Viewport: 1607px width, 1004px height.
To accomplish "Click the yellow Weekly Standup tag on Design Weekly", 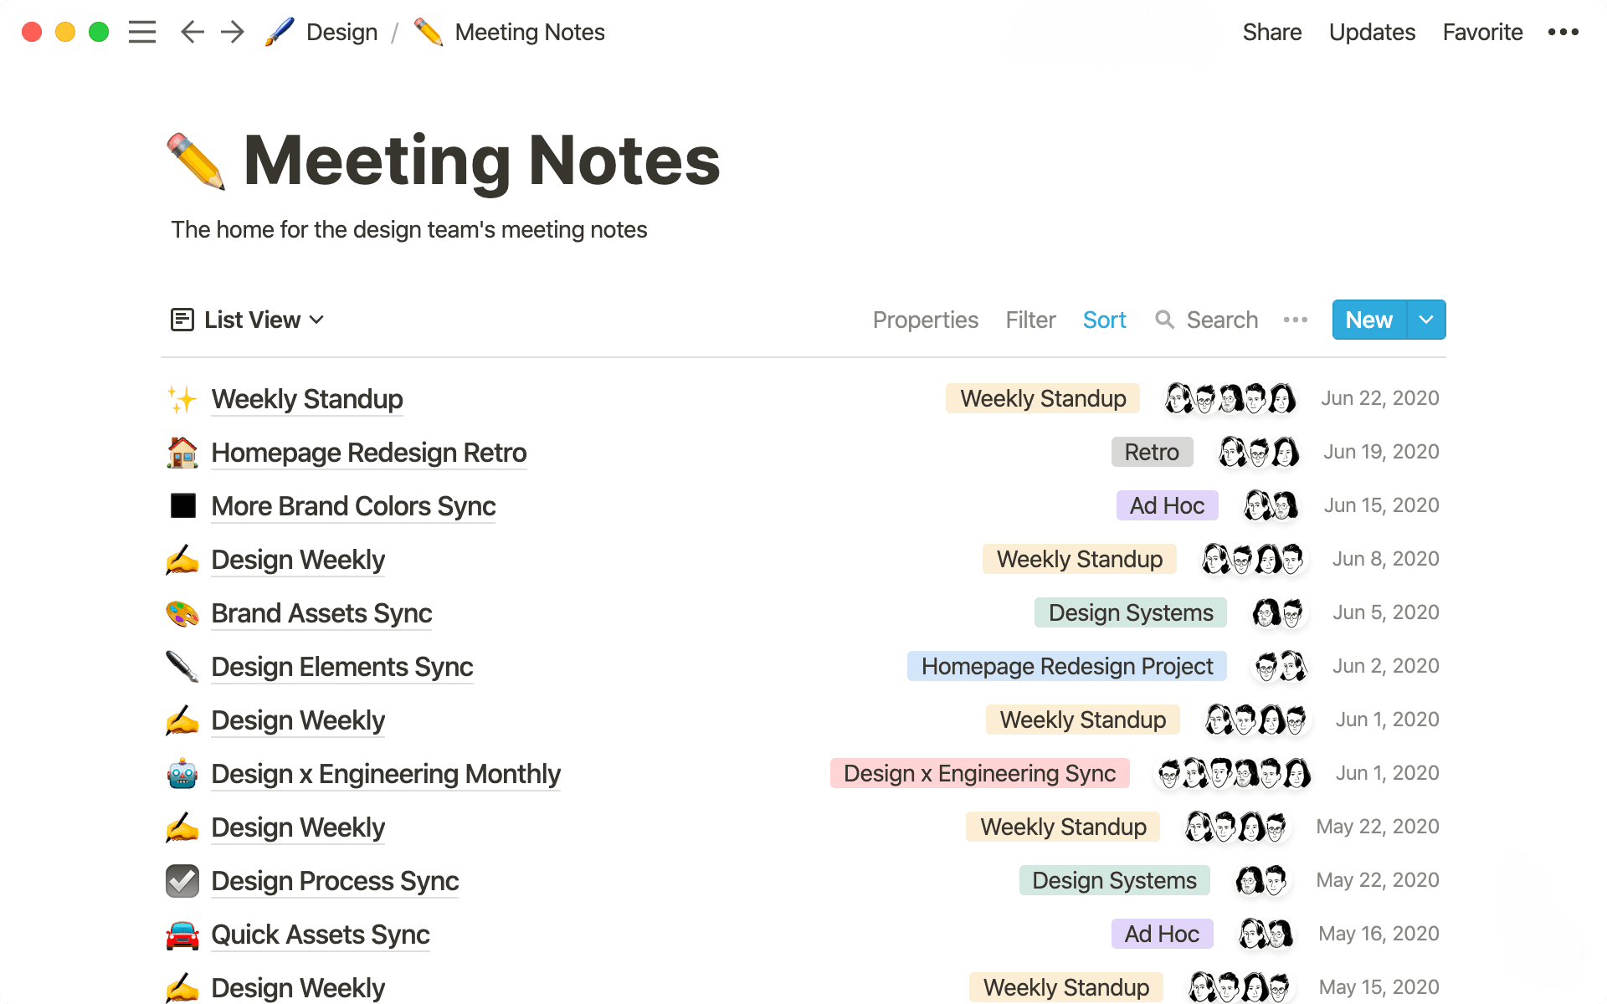I will (x=1079, y=559).
